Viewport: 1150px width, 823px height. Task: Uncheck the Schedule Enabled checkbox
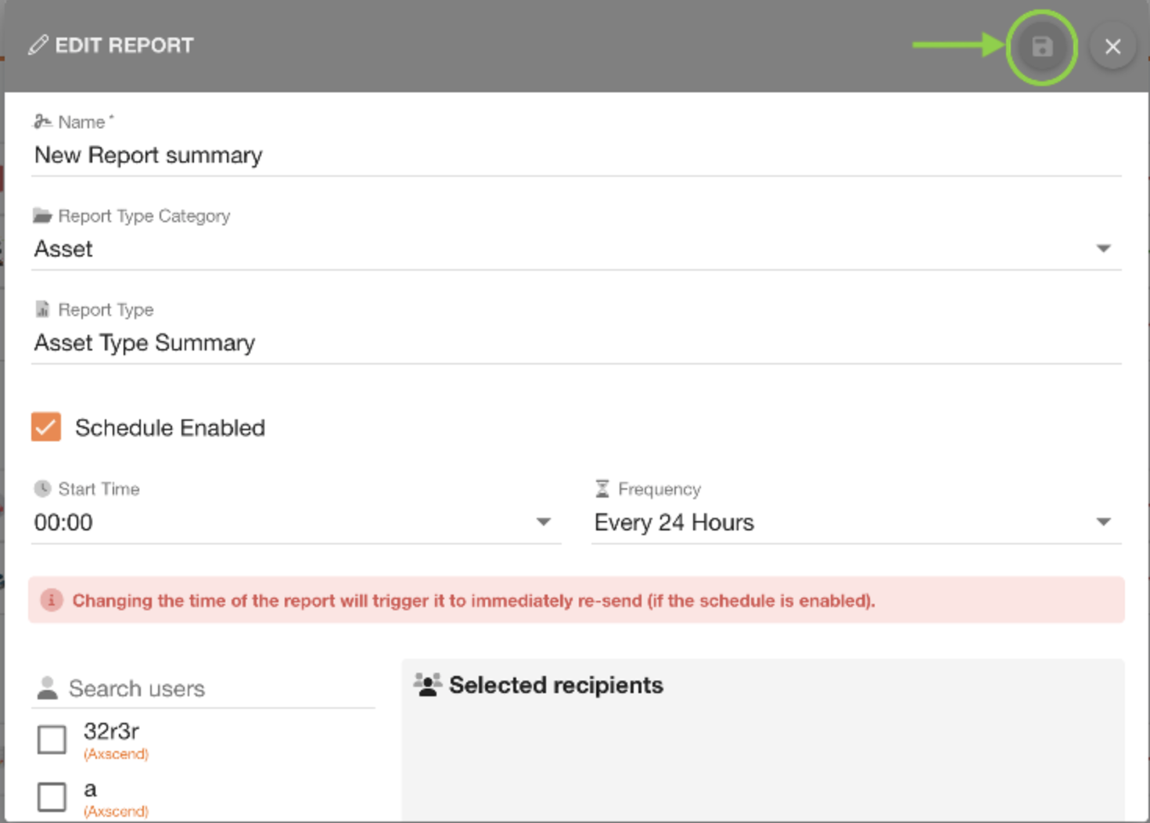45,427
